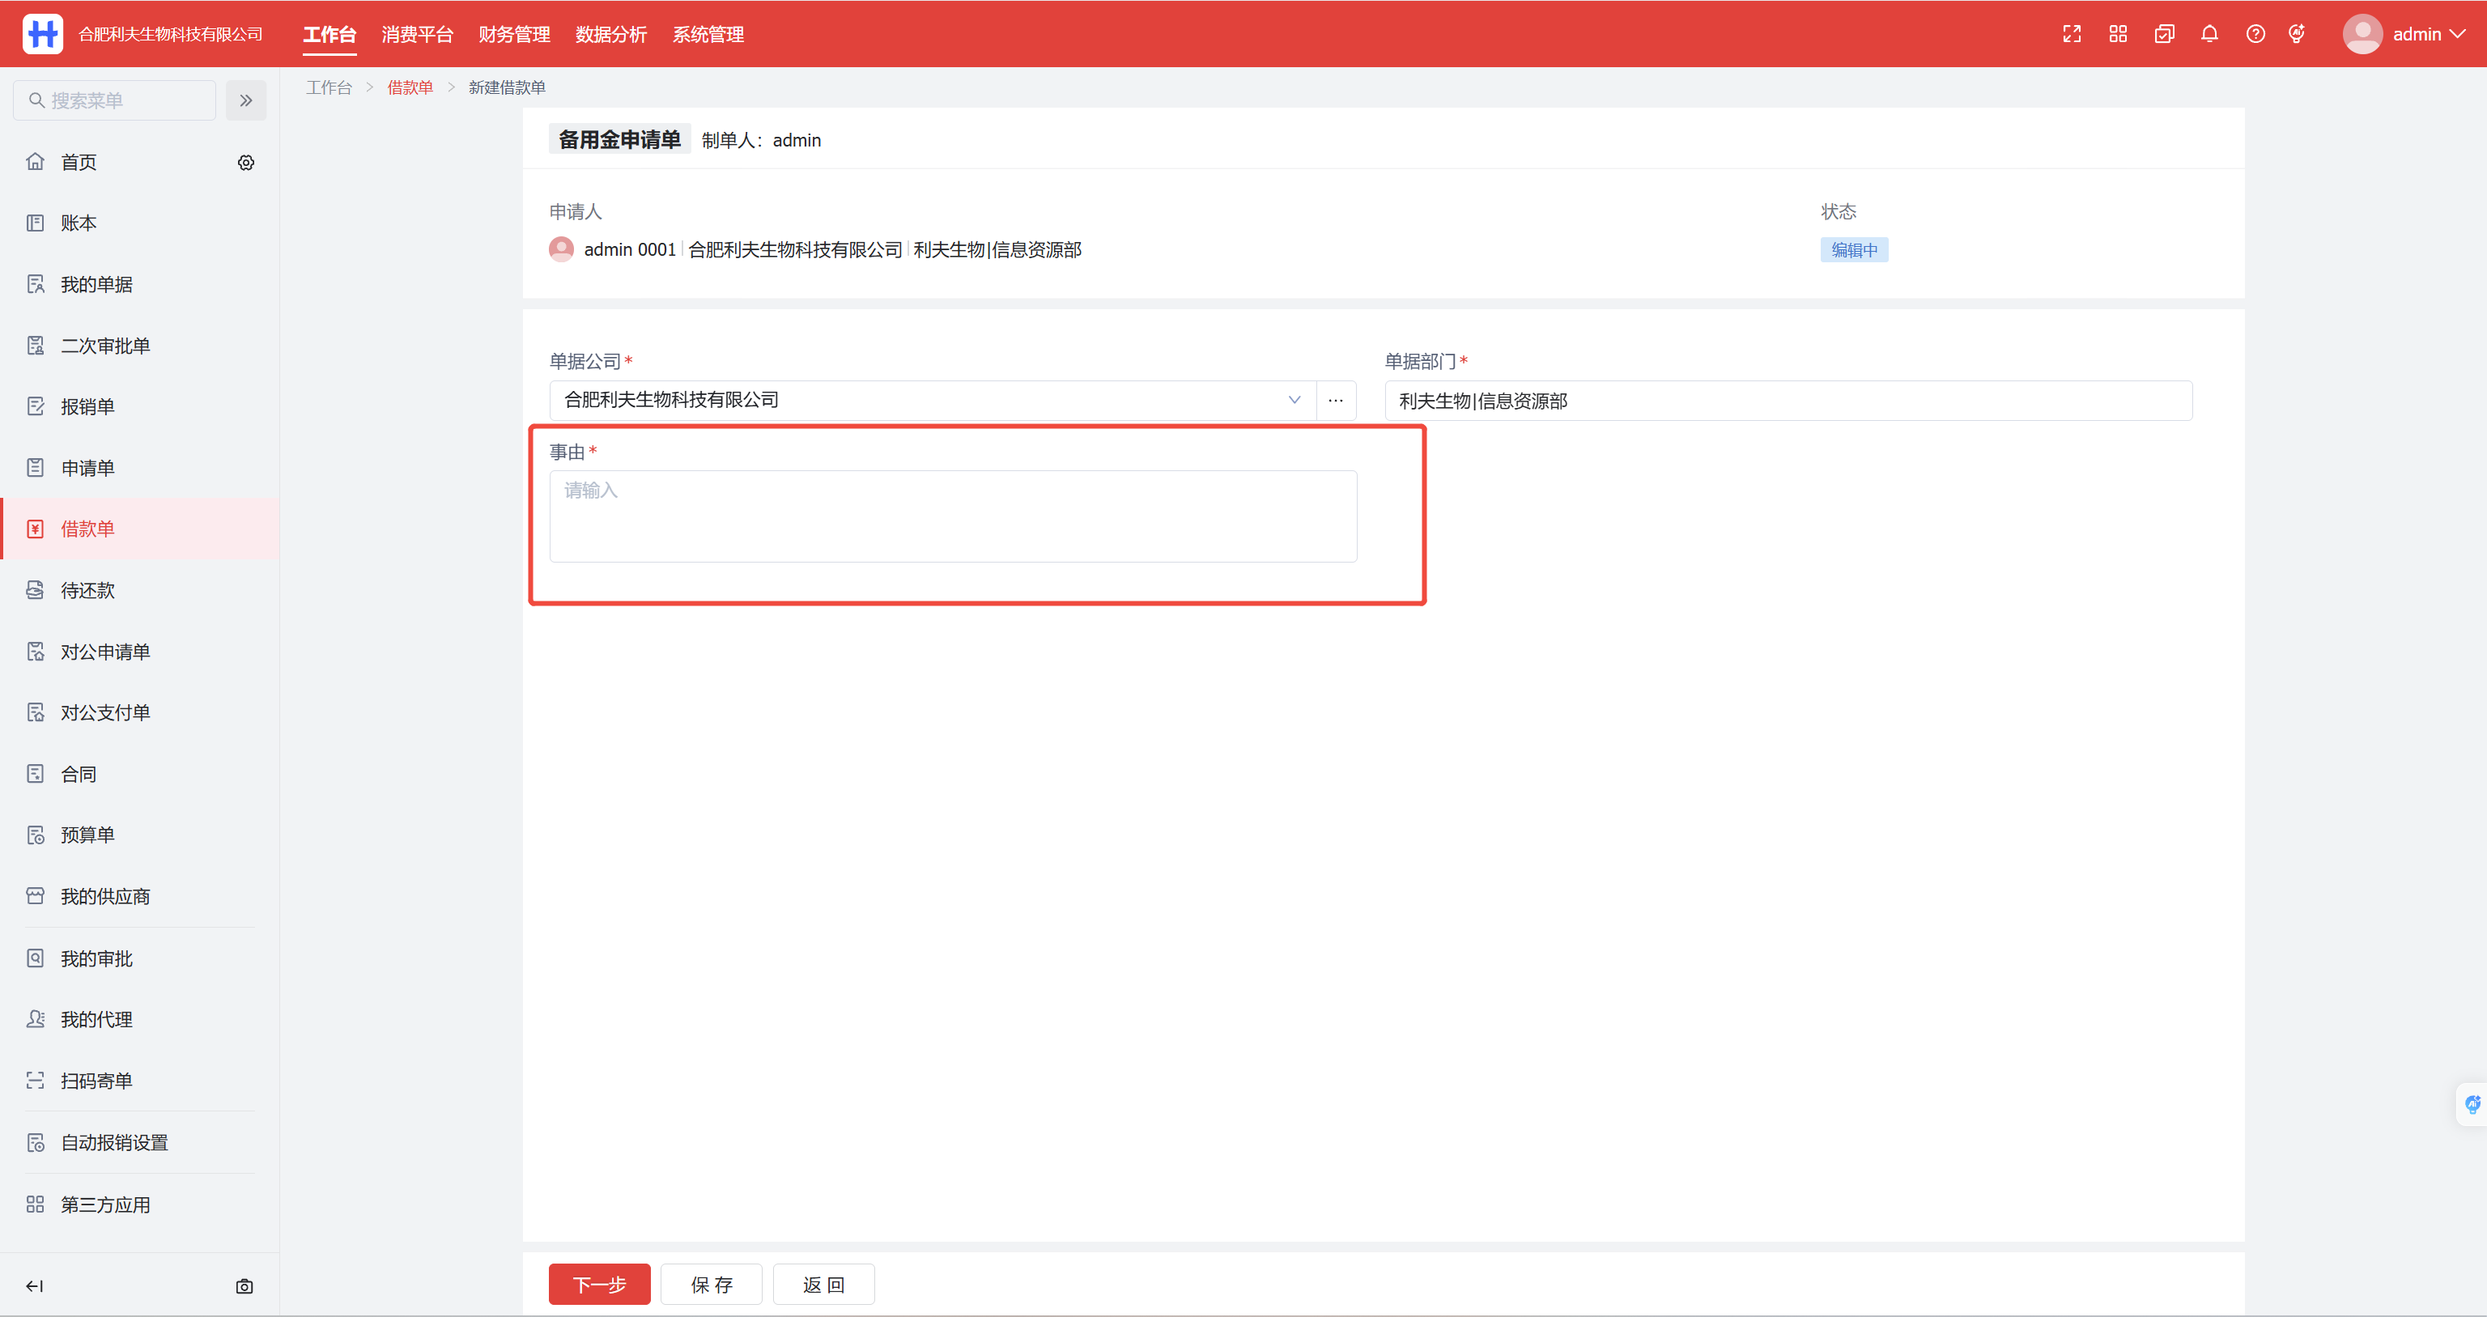Collapse the sidebar with left arrow icon

35,1286
